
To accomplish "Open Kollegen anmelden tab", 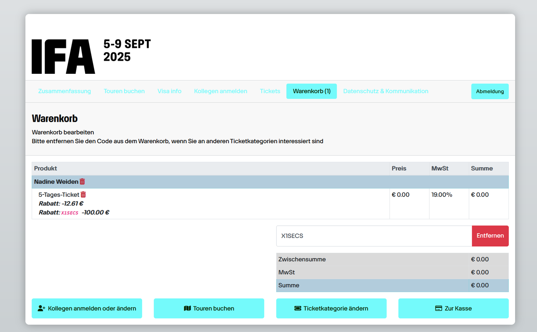I will tap(221, 91).
